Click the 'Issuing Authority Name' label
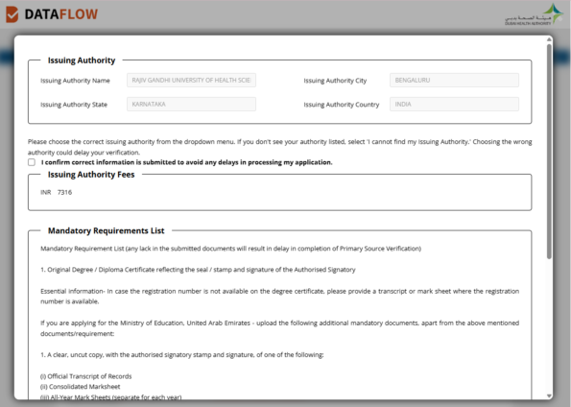 point(75,81)
